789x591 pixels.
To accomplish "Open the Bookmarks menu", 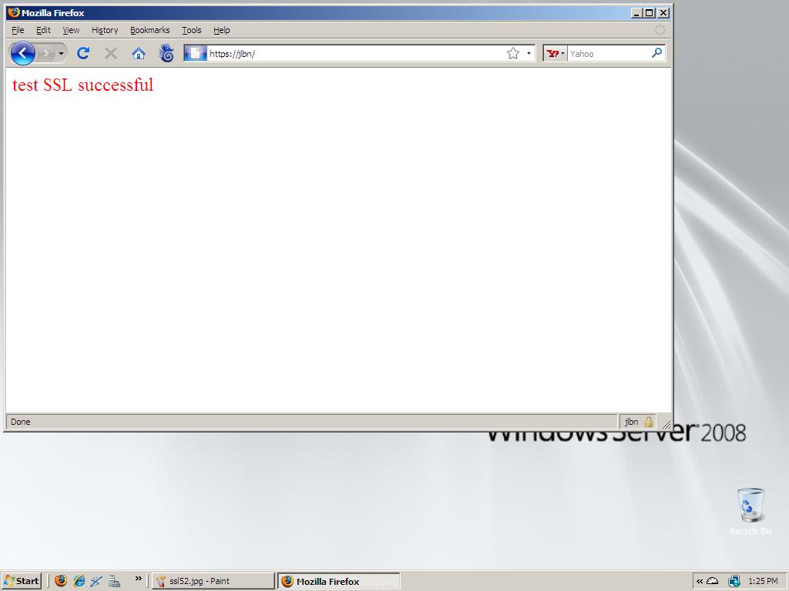I will point(149,30).
